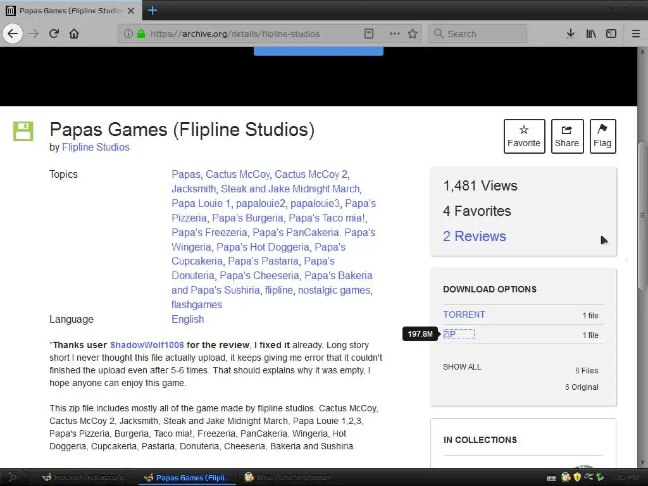648x486 pixels.
Task: Open Papa's Taco mia! topic link
Action: coord(327,218)
